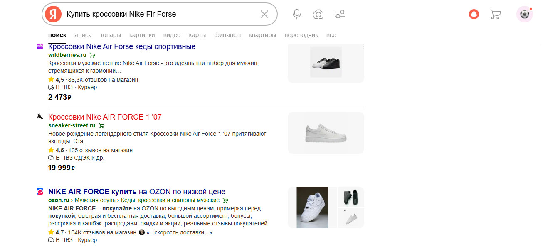Click the cart icon after Ozon breadcrumbs
Image resolution: width=548 pixels, height=249 pixels.
click(225, 200)
